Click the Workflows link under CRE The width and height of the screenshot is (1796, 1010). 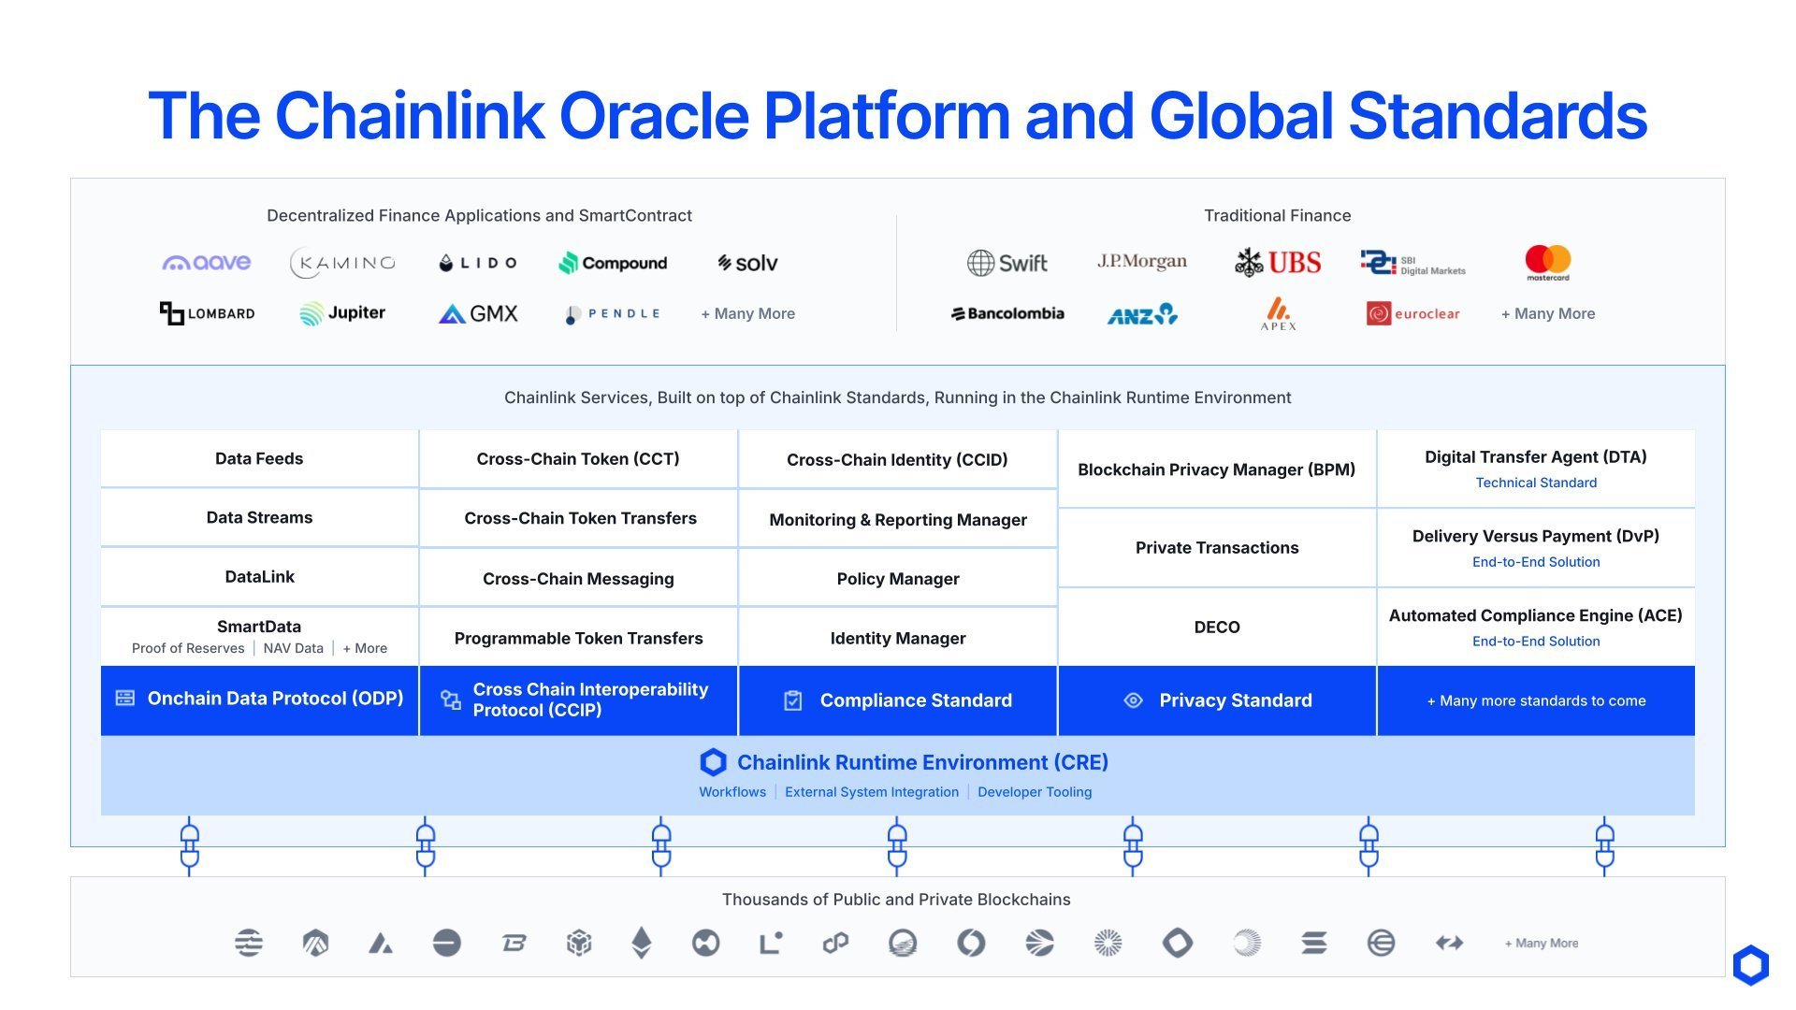point(731,792)
